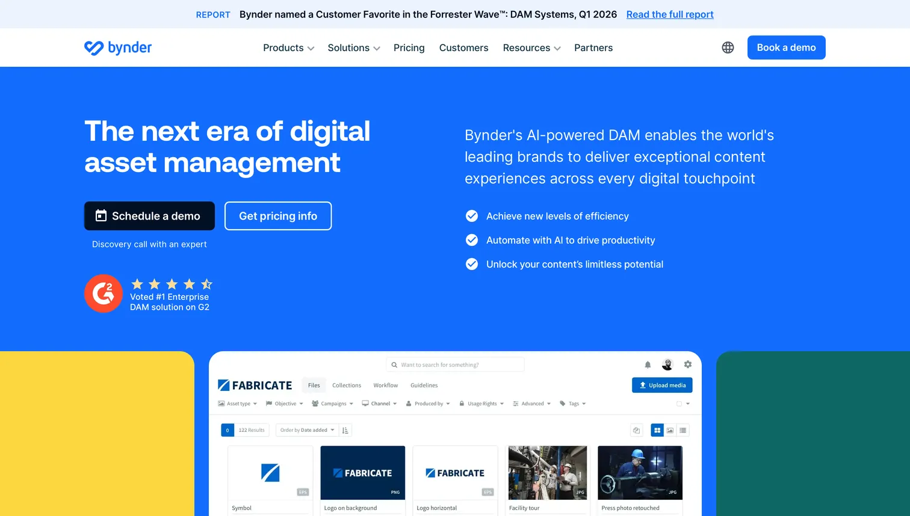This screenshot has width=910, height=516.
Task: Toggle the sort direction icon
Action: 345,430
